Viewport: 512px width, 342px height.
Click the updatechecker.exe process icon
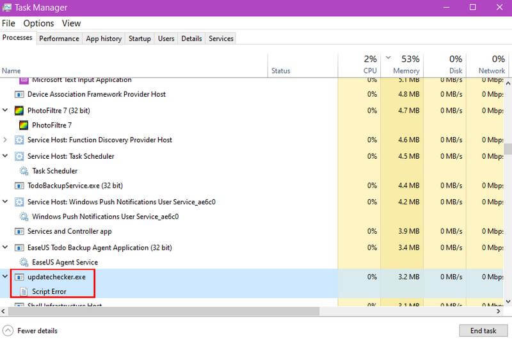coord(19,277)
